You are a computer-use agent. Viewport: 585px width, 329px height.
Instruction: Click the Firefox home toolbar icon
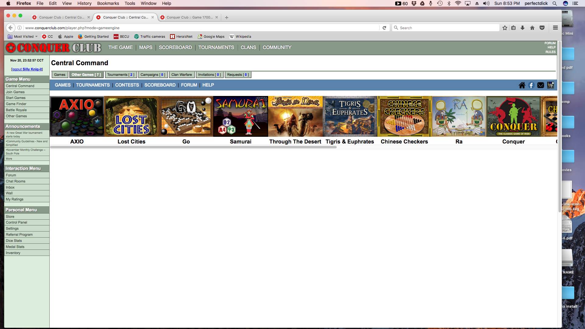point(532,28)
